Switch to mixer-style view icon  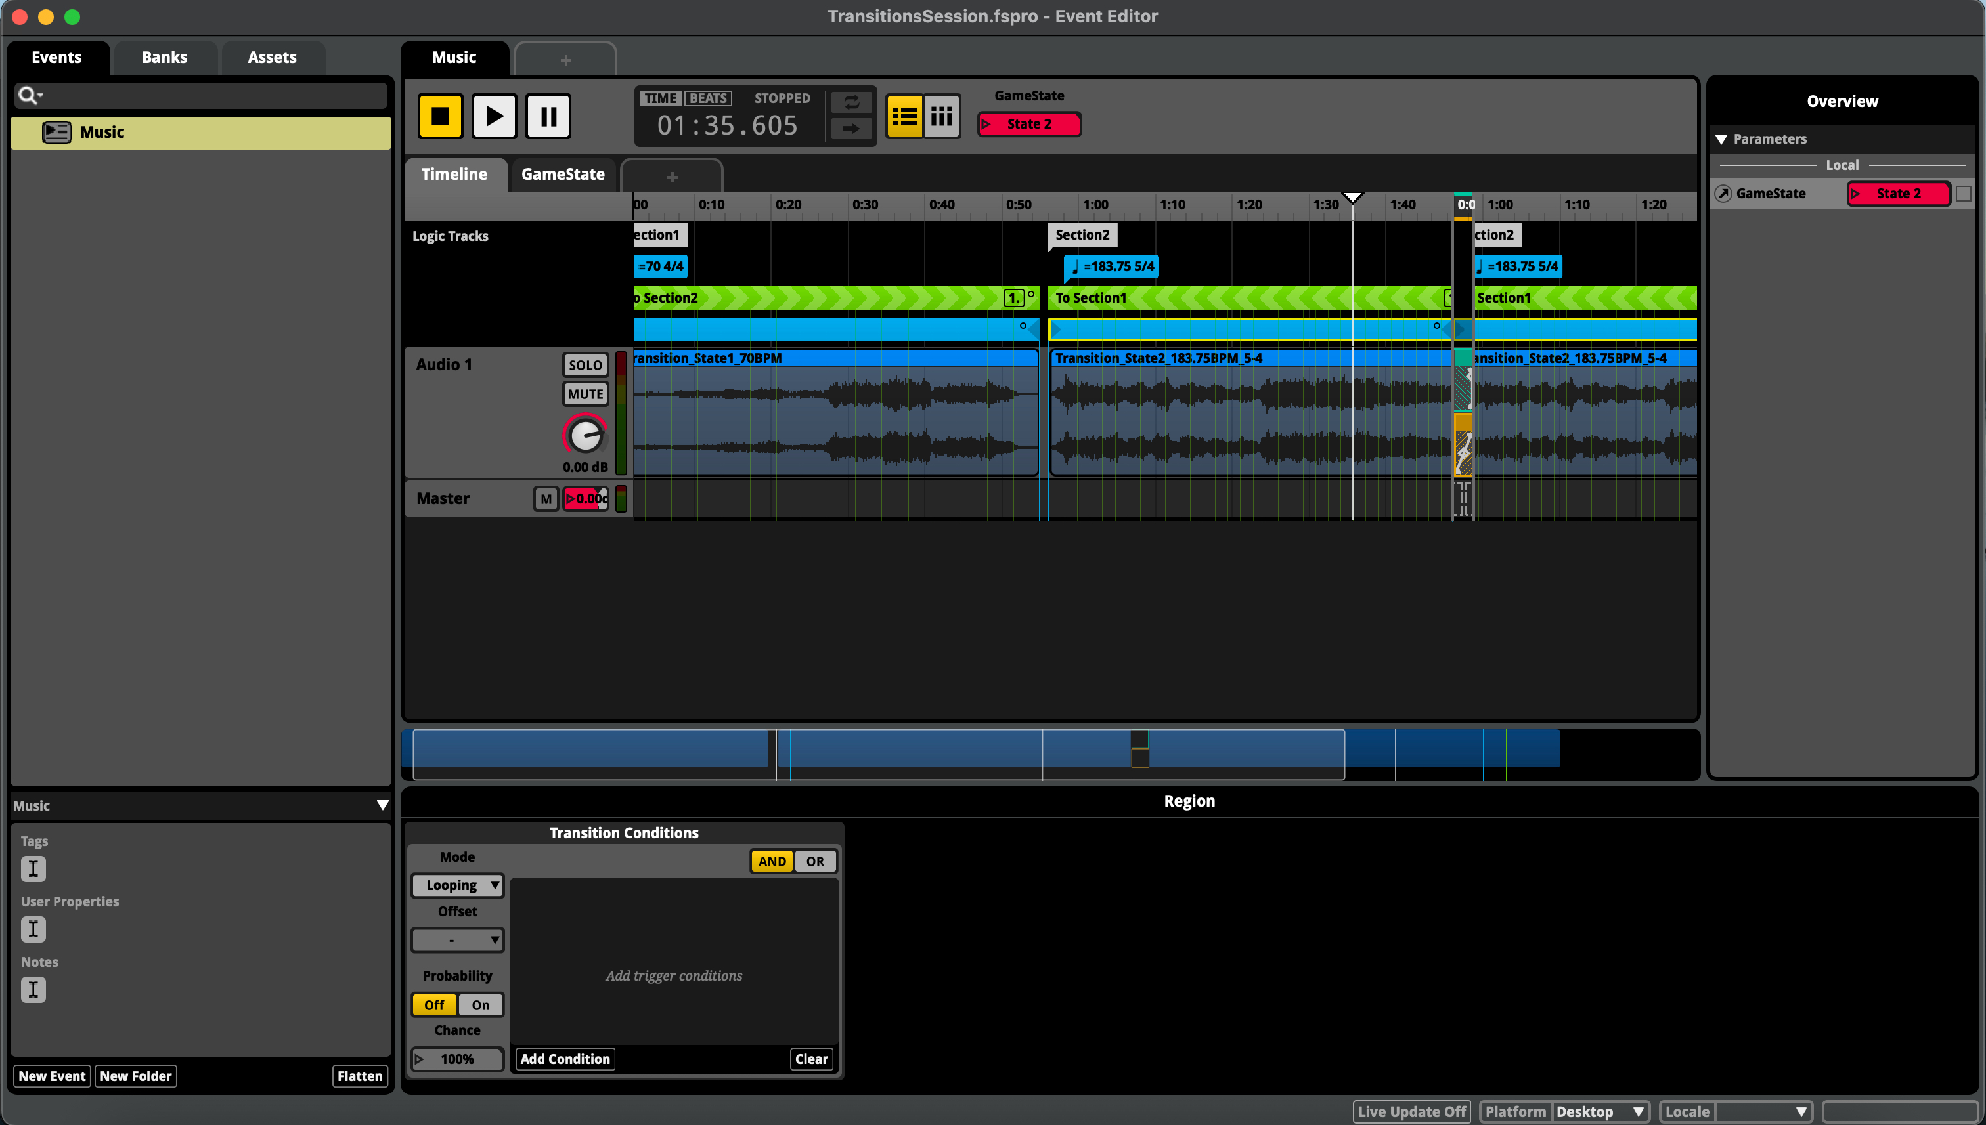(x=941, y=117)
